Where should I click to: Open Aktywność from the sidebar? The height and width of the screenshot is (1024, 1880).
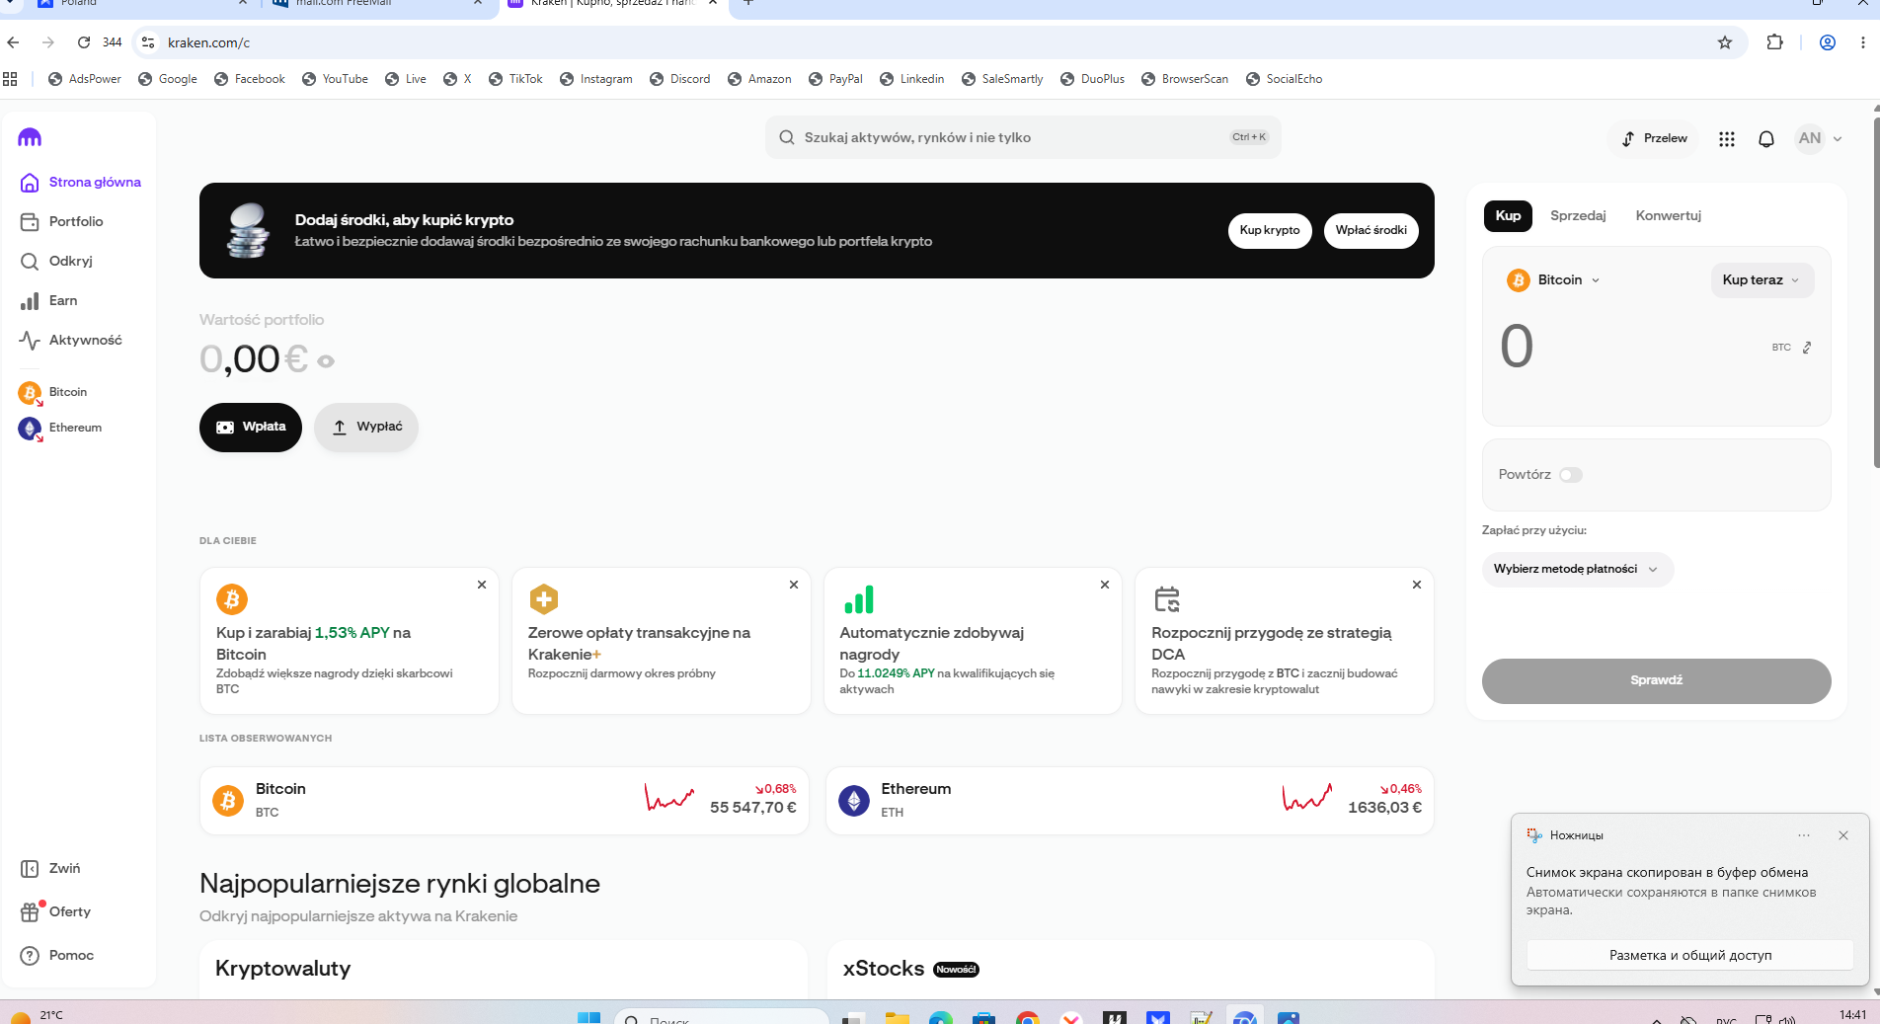click(x=71, y=341)
